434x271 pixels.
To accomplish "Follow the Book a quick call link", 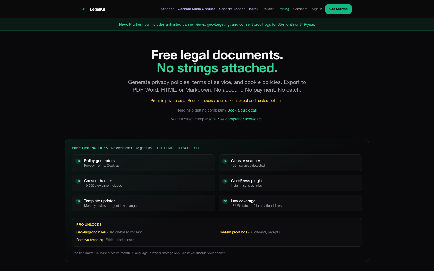I will pos(242,110).
